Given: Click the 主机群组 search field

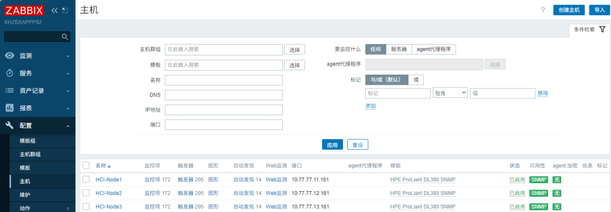Looking at the screenshot, I should pos(223,50).
